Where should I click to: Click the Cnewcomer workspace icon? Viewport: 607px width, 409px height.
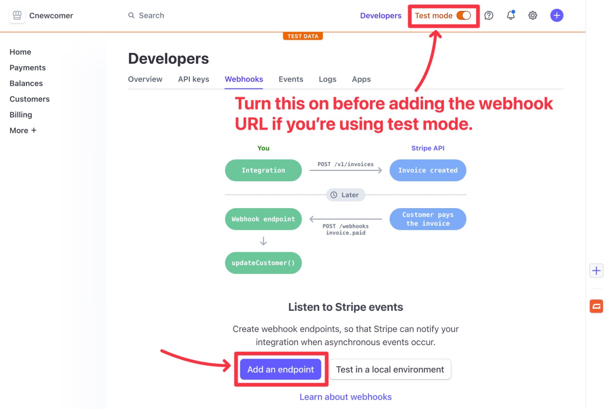pos(17,15)
